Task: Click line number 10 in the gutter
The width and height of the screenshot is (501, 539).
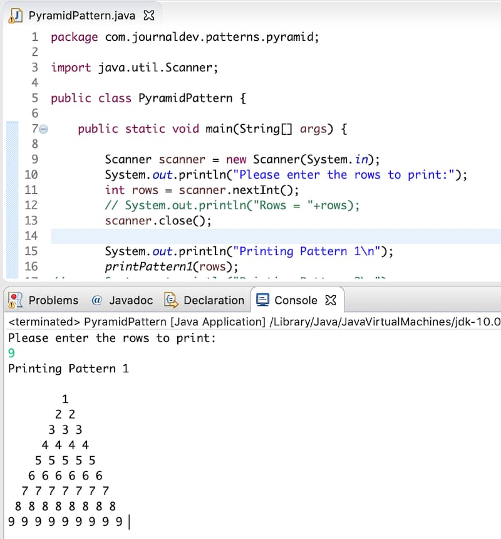Action: point(31,175)
